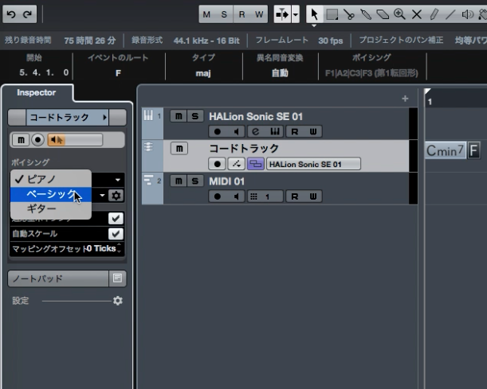Select the Glue tool
This screenshot has height=389, width=487.
[366, 14]
